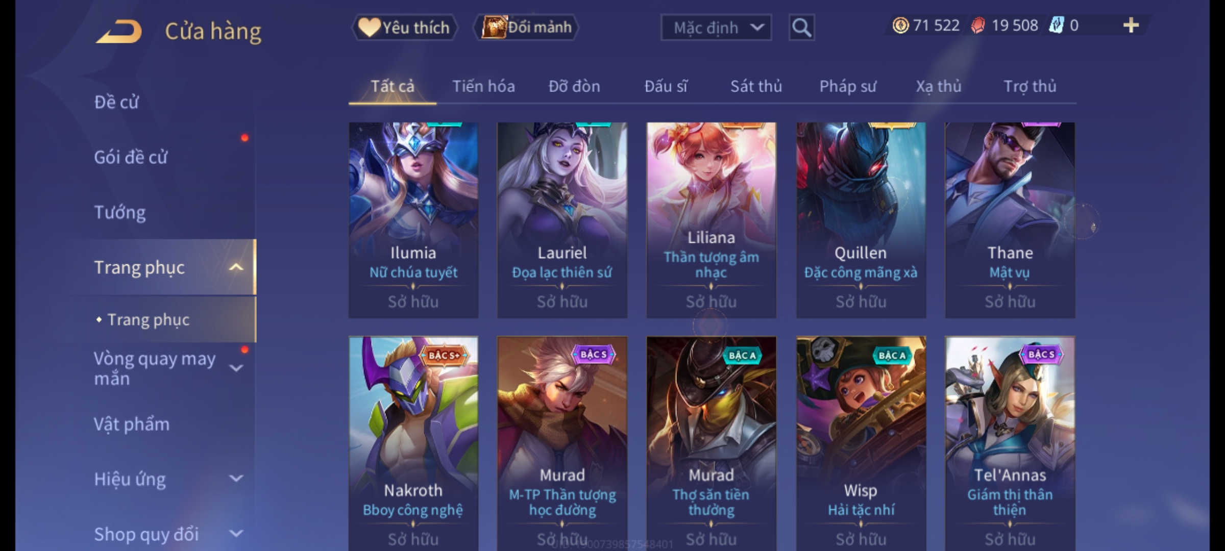Open Gói đề cử in sidebar
This screenshot has width=1225, height=551.
click(131, 157)
